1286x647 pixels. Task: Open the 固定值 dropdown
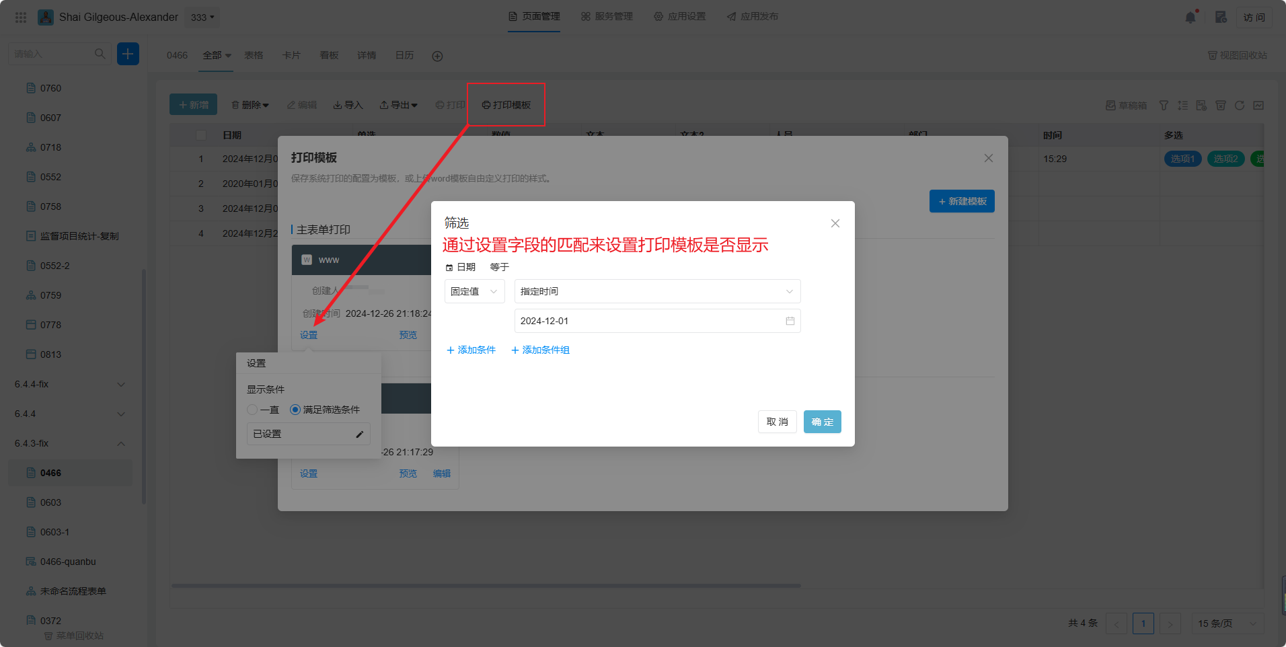[474, 291]
